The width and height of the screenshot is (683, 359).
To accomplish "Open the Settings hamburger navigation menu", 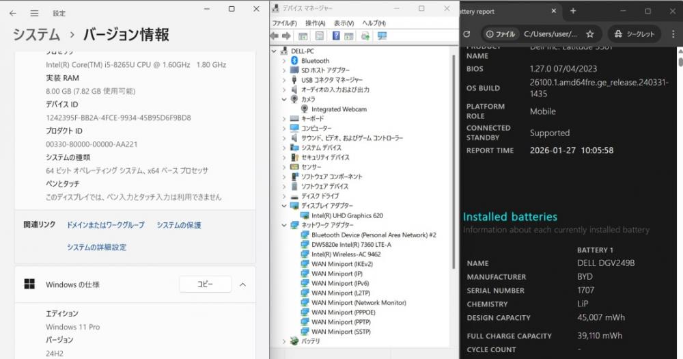I will (x=34, y=13).
